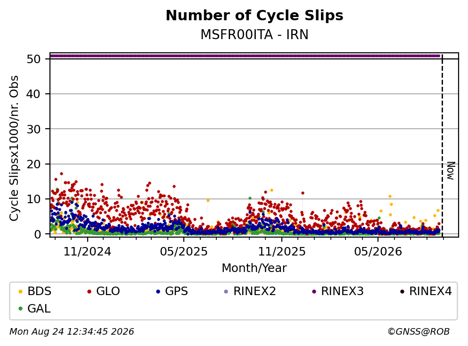The height and width of the screenshot is (346, 468).
Task: Click the Month/Year axis label
Action: [x=254, y=268]
